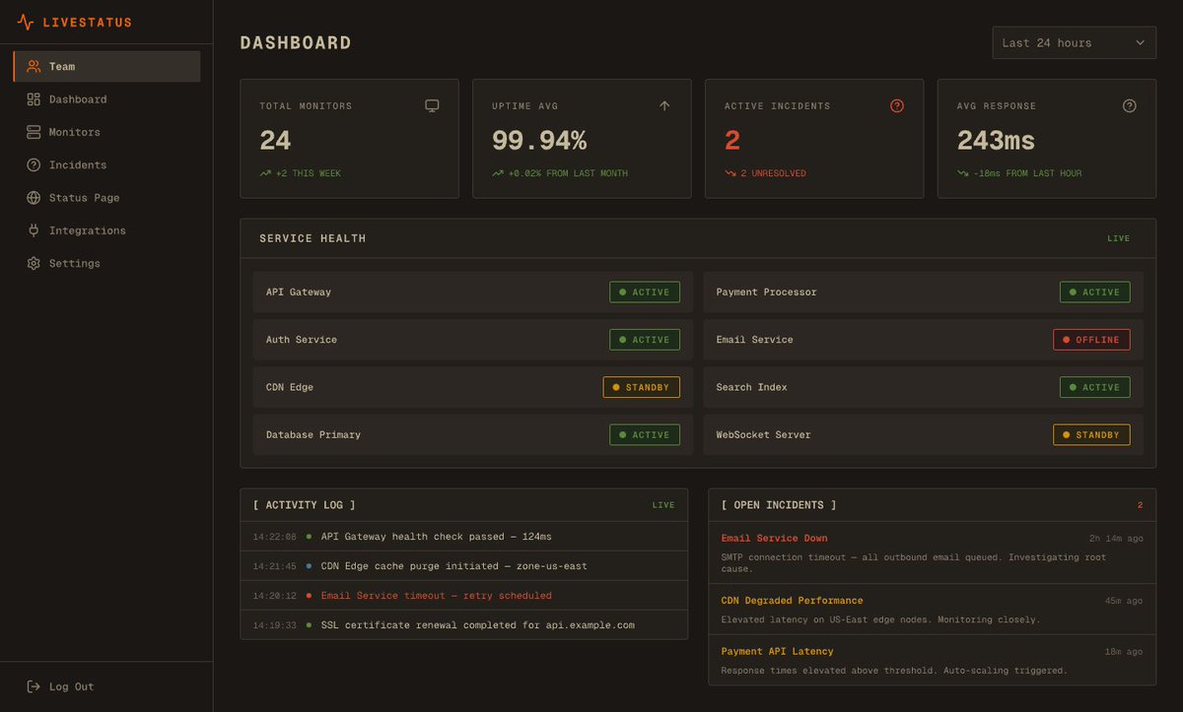Open the Payment API Latency incident
The image size is (1183, 712).
932,660
